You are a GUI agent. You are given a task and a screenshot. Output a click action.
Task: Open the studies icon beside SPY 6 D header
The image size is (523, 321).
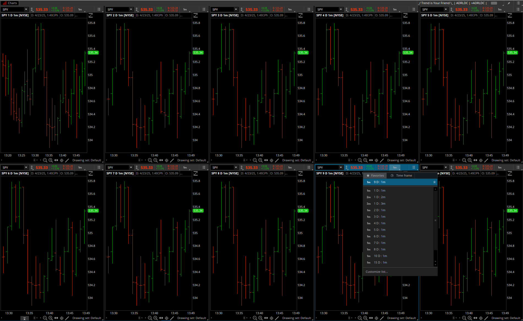coord(91,173)
